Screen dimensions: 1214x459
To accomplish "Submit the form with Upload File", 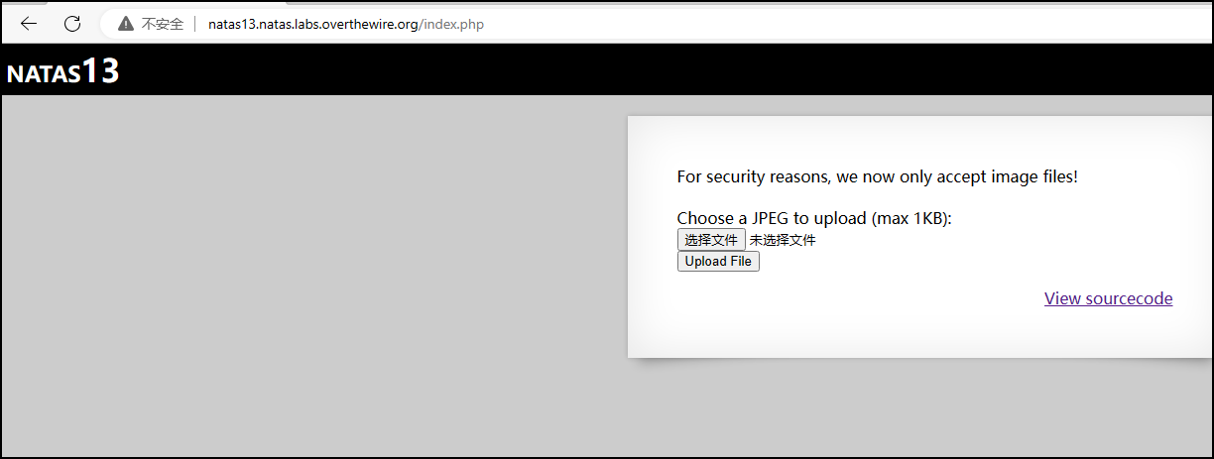I will 718,262.
